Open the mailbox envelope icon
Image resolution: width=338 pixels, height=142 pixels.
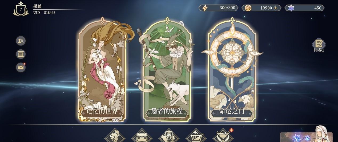pos(21,68)
